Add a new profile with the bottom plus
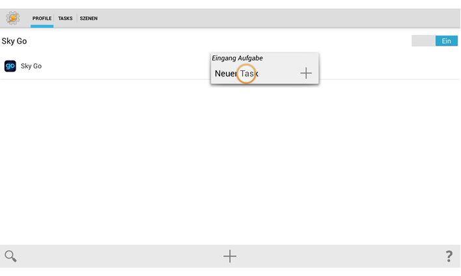The height and width of the screenshot is (276, 461). [230, 256]
